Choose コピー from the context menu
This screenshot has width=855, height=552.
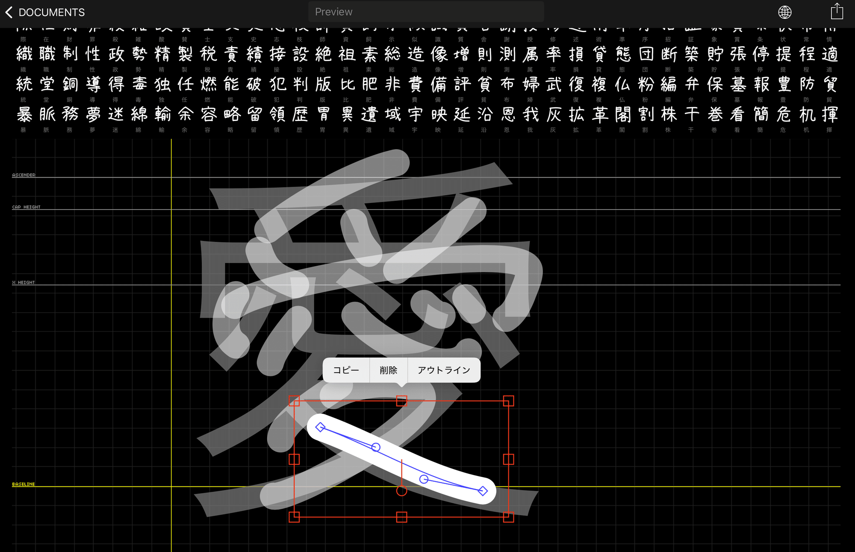pos(346,370)
